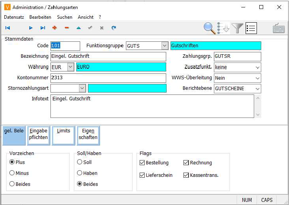Delete record using red minus icon
This screenshot has width=289, height=205.
[x=66, y=28]
